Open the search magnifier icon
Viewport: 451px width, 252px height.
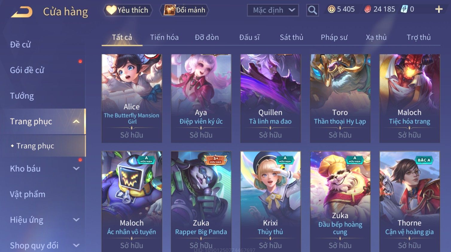click(312, 10)
